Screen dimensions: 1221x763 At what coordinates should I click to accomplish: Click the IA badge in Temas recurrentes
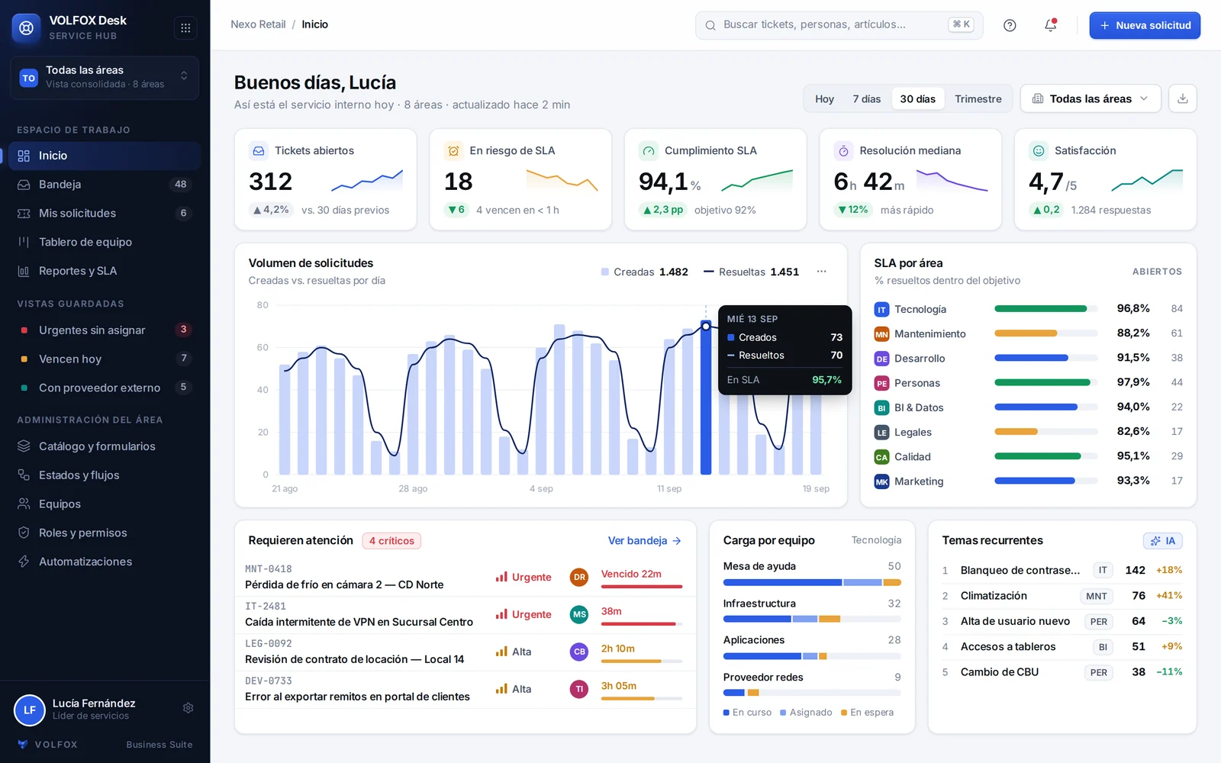coord(1162,541)
